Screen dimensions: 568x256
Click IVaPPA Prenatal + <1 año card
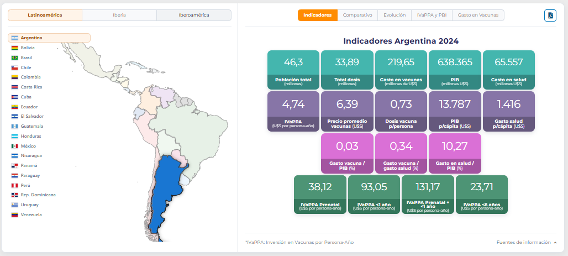click(x=428, y=195)
